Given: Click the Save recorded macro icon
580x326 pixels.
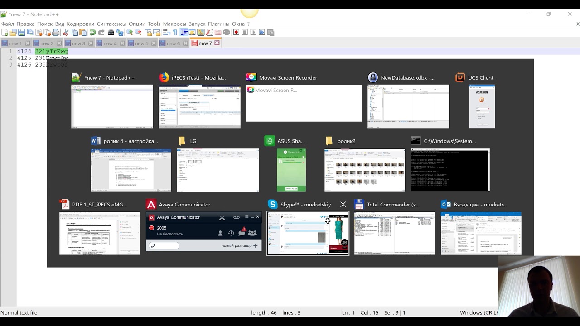Looking at the screenshot, I should click(x=271, y=32).
